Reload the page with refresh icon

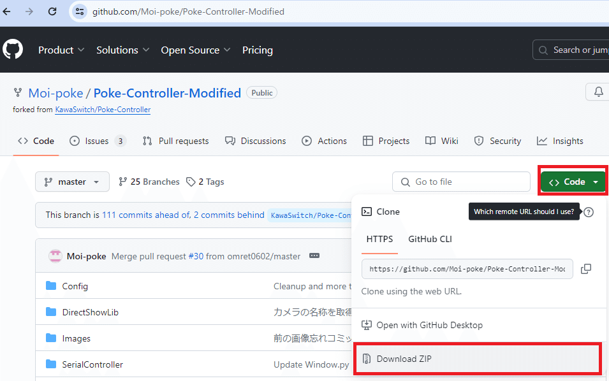pos(52,11)
